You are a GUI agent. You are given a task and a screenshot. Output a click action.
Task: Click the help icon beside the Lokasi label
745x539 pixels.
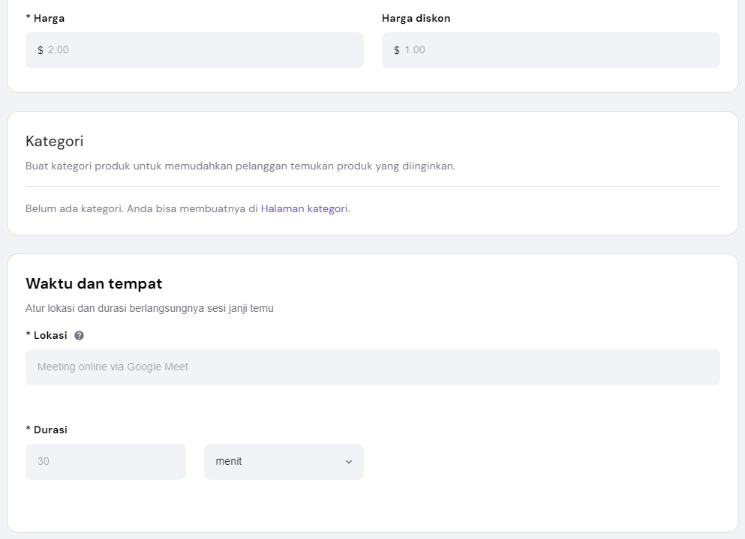coord(78,335)
